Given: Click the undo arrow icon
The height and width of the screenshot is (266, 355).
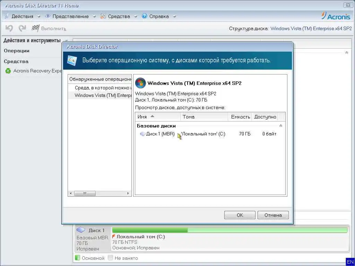Looking at the screenshot, I should pyautogui.click(x=9, y=28).
